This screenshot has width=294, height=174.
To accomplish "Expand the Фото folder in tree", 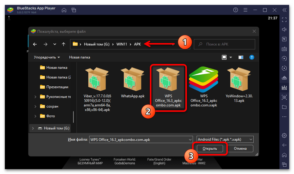I will tap(35, 116).
